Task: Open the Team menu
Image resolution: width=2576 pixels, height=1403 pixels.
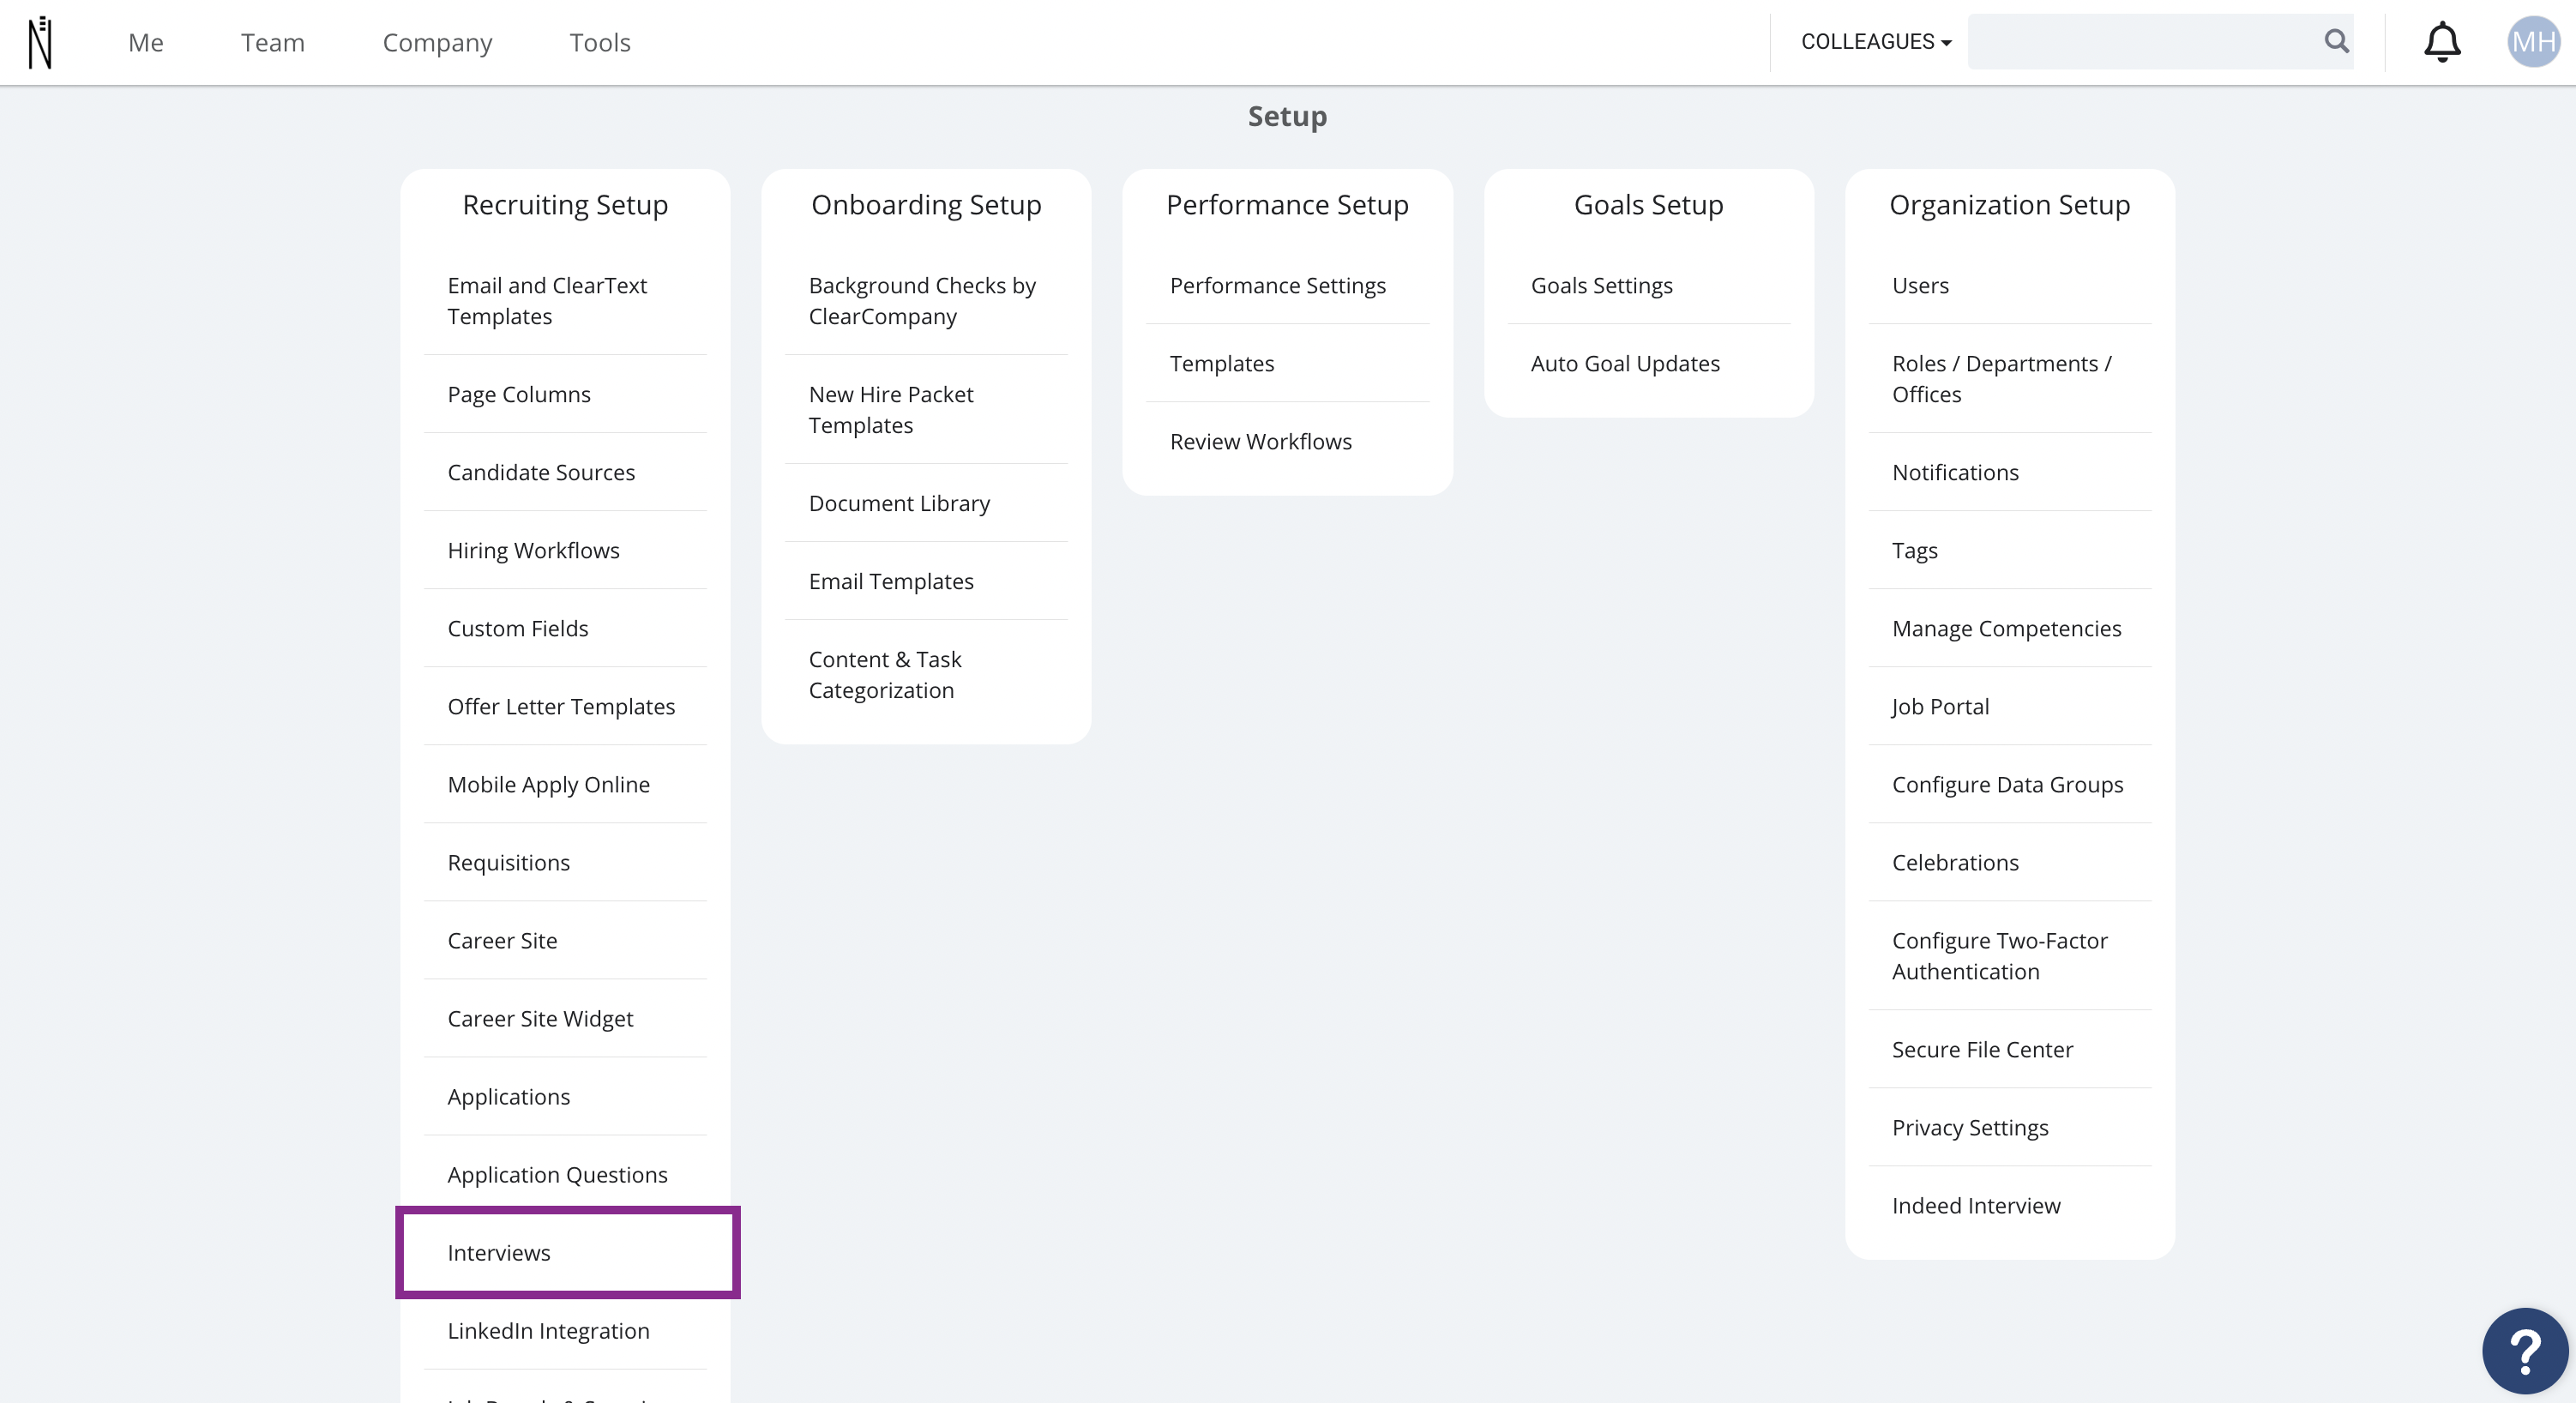Action: [x=273, y=42]
